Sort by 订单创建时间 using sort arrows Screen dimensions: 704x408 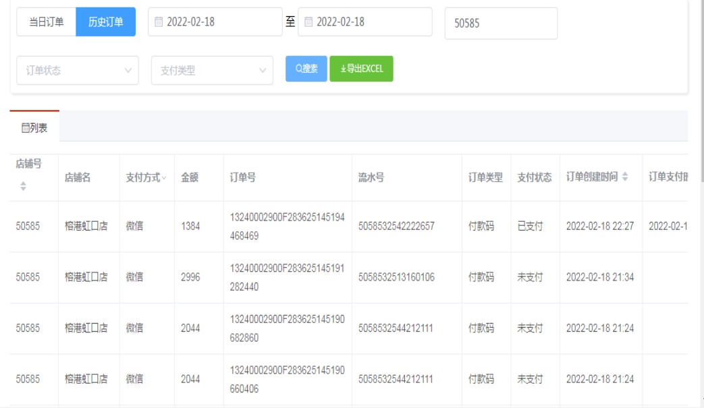624,177
